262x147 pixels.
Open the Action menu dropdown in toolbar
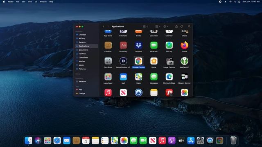point(165,27)
